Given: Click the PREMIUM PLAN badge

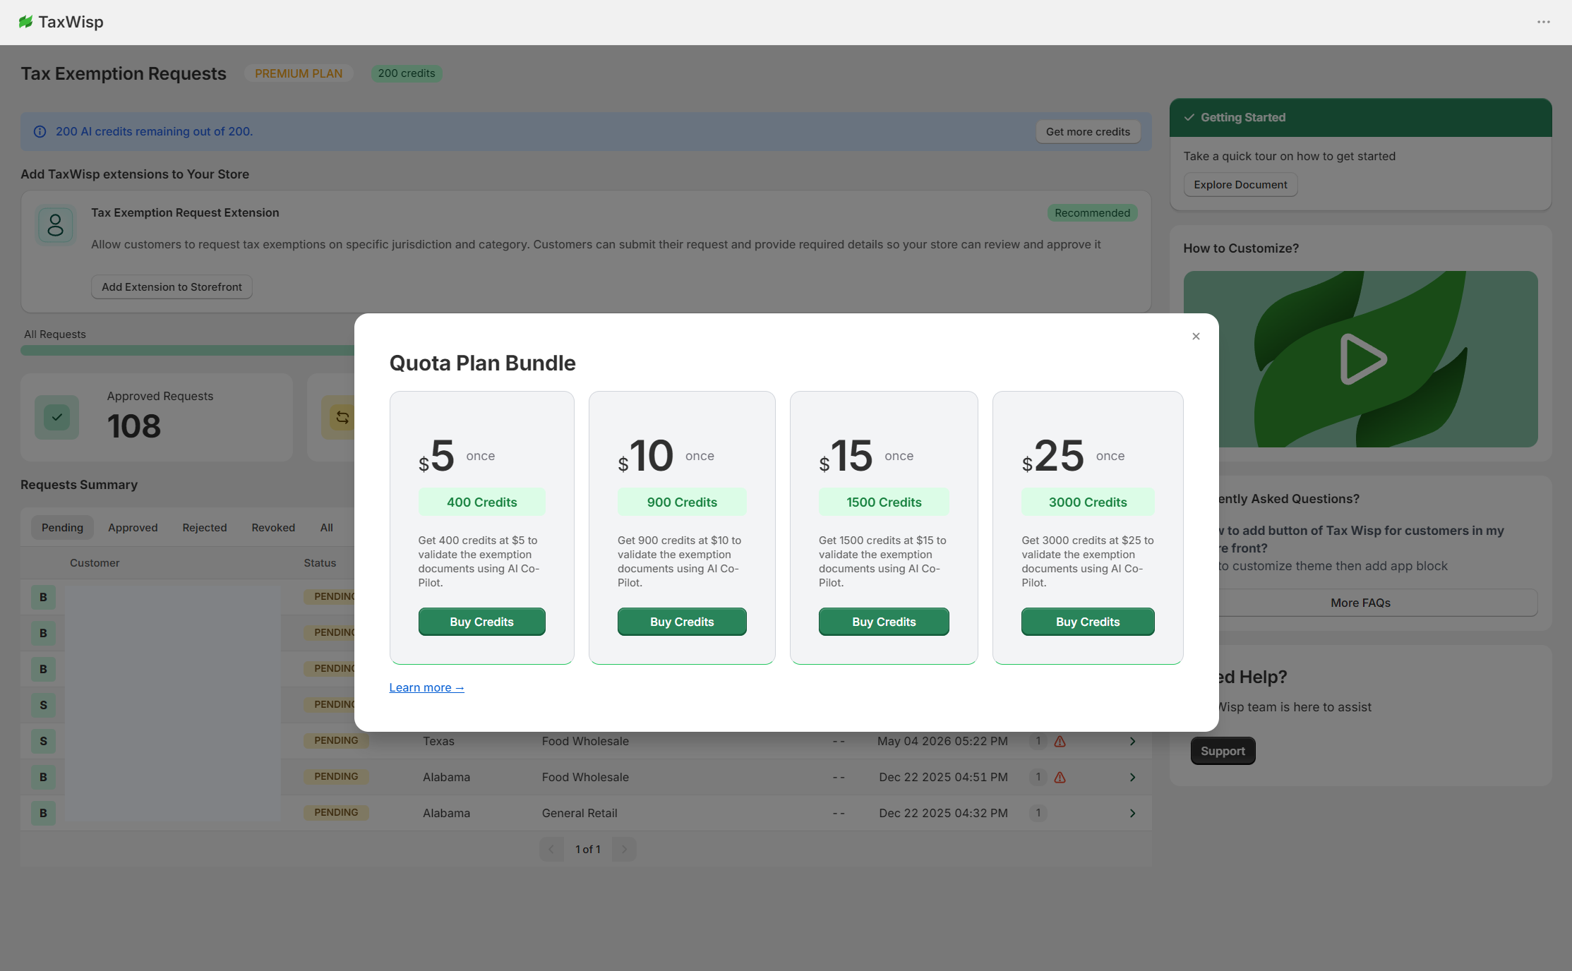Looking at the screenshot, I should pos(299,73).
